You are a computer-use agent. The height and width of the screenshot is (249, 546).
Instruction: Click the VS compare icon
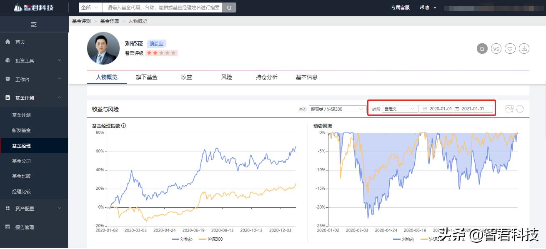pyautogui.click(x=496, y=49)
